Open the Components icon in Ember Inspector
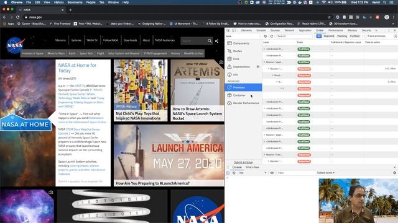Image resolution: width=398 pixels, height=223 pixels. coord(229,43)
